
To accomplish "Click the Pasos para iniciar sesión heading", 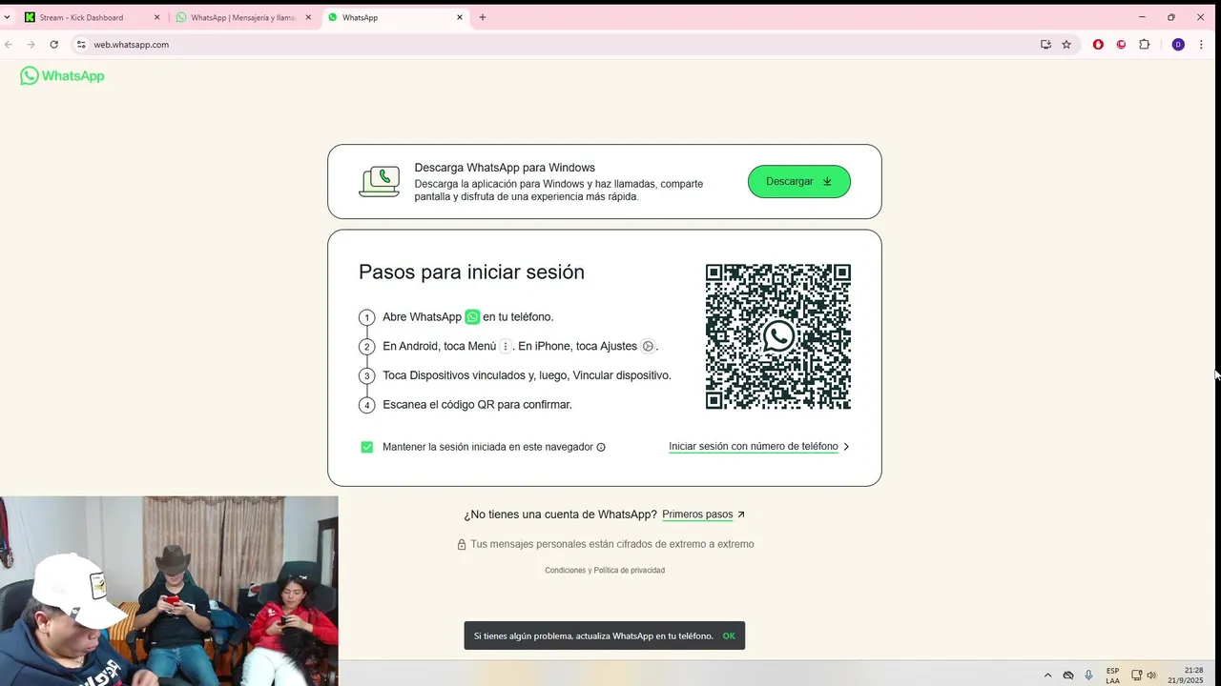I will pos(471,272).
